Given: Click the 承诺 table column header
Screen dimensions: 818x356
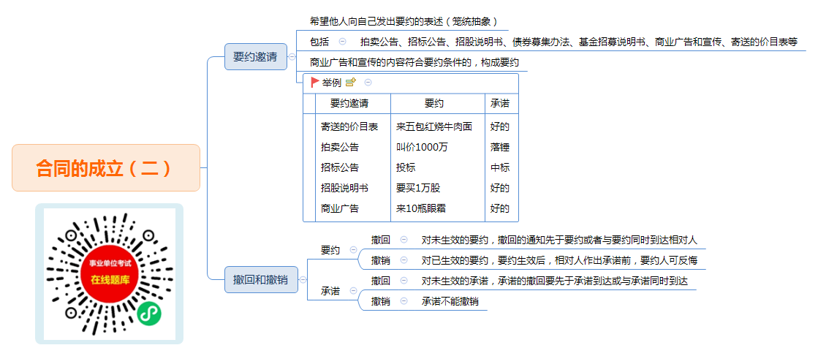Looking at the screenshot, I should click(x=500, y=103).
